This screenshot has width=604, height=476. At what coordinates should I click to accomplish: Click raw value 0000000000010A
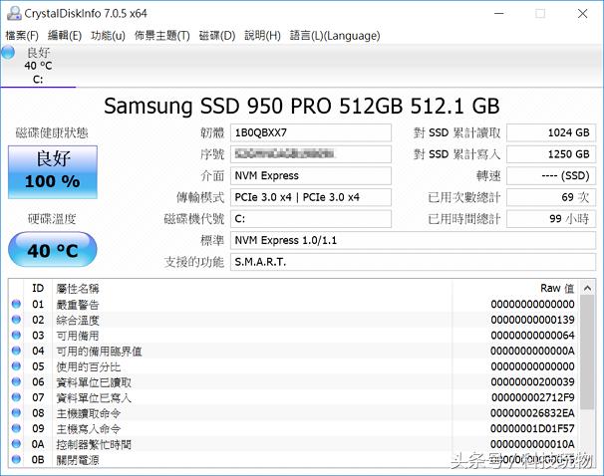[533, 444]
